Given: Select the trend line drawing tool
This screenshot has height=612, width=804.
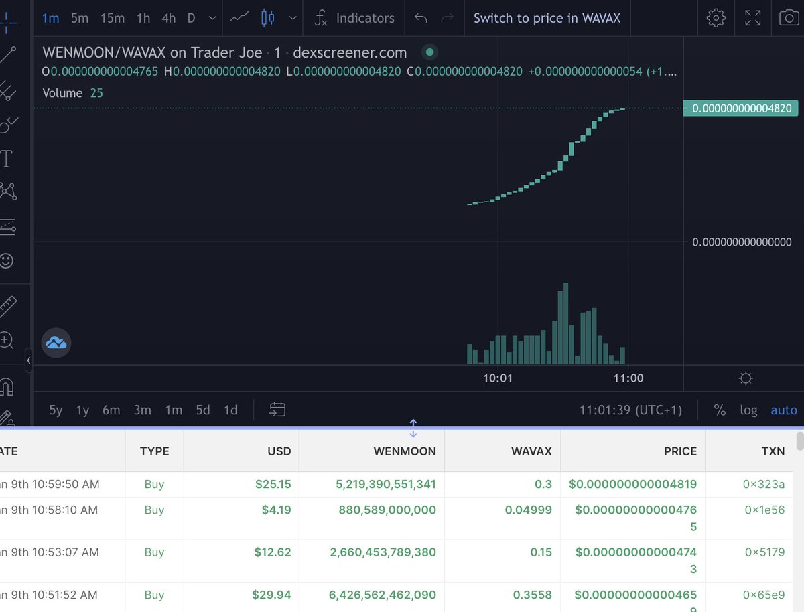Looking at the screenshot, I should [x=8, y=56].
